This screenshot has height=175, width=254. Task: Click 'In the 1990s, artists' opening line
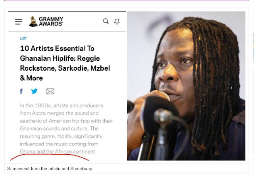[62, 106]
